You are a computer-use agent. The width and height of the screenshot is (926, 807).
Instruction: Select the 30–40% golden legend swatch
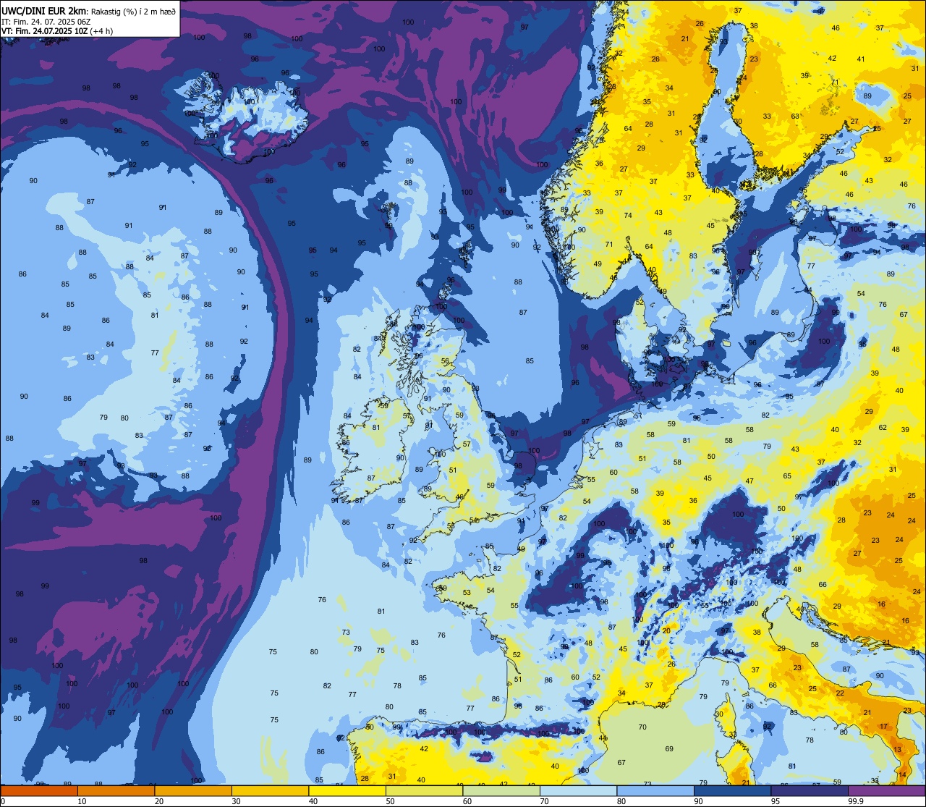[x=270, y=790]
